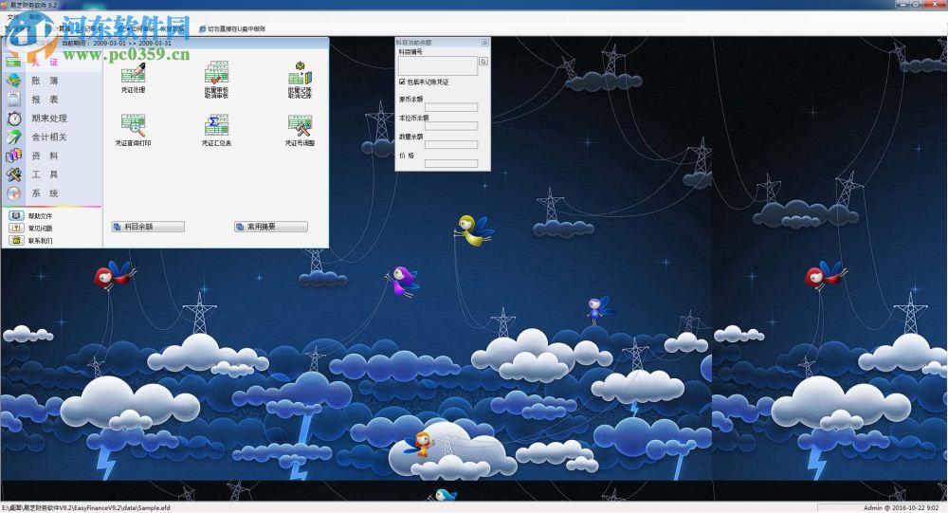Click the 数量余额 field

click(451, 145)
